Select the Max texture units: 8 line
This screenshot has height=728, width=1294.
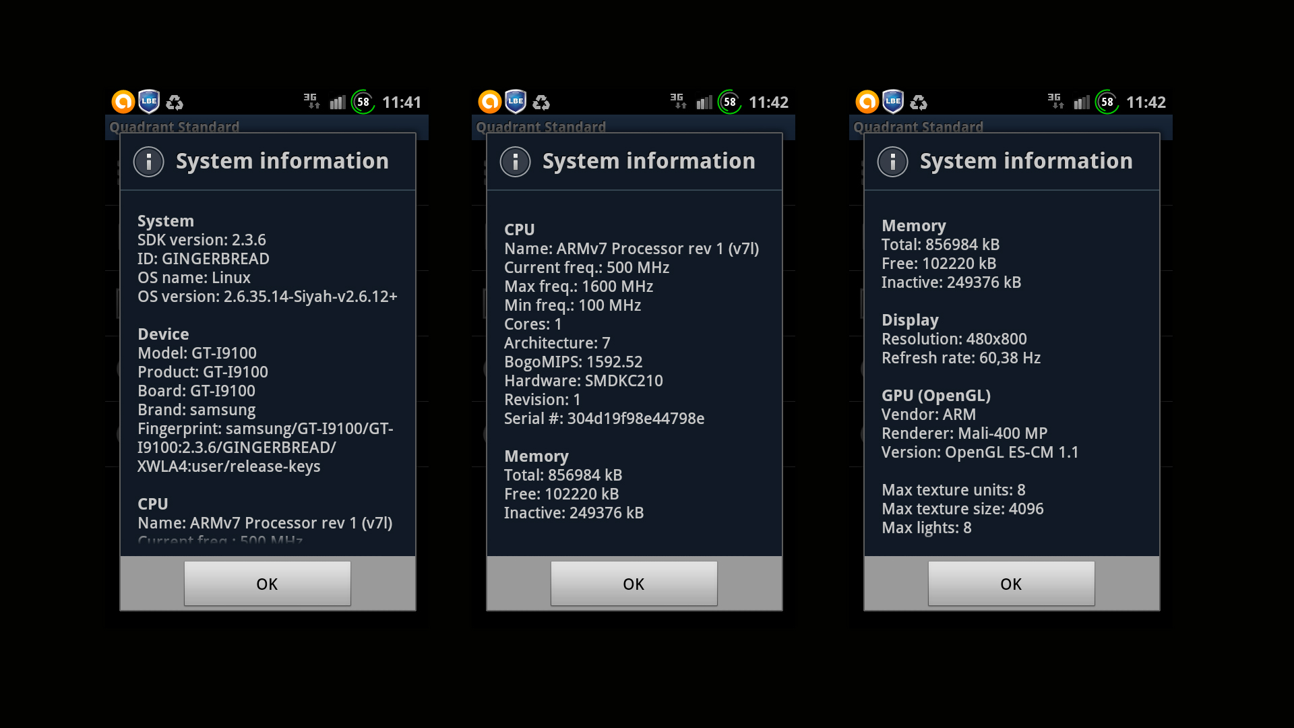click(954, 490)
